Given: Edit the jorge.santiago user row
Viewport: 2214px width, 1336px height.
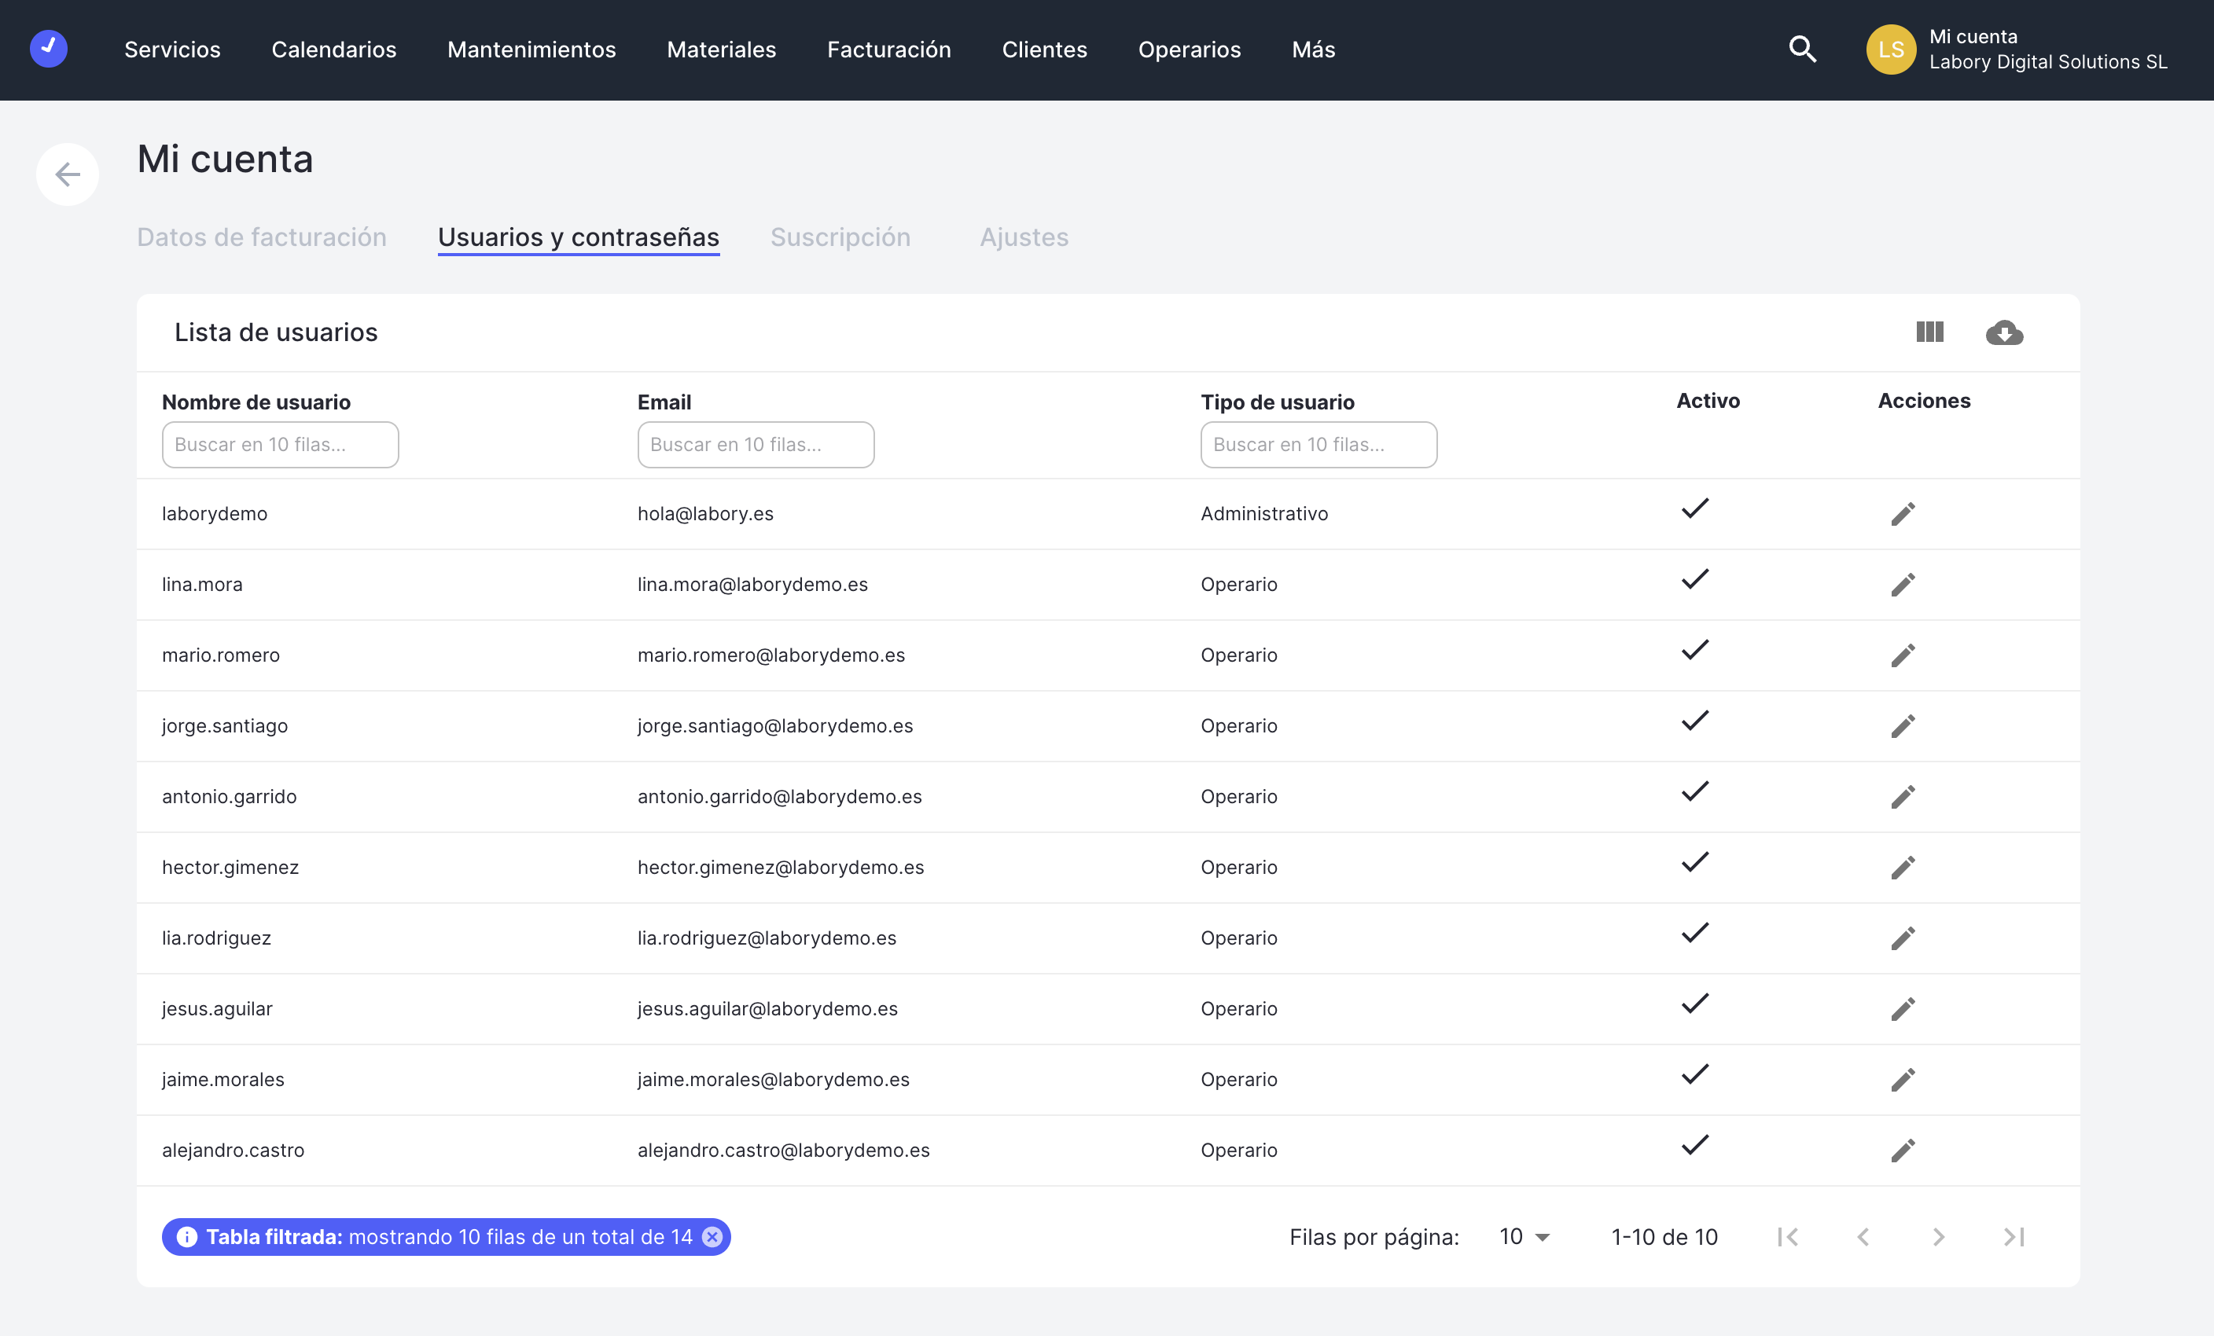Looking at the screenshot, I should point(1902,725).
